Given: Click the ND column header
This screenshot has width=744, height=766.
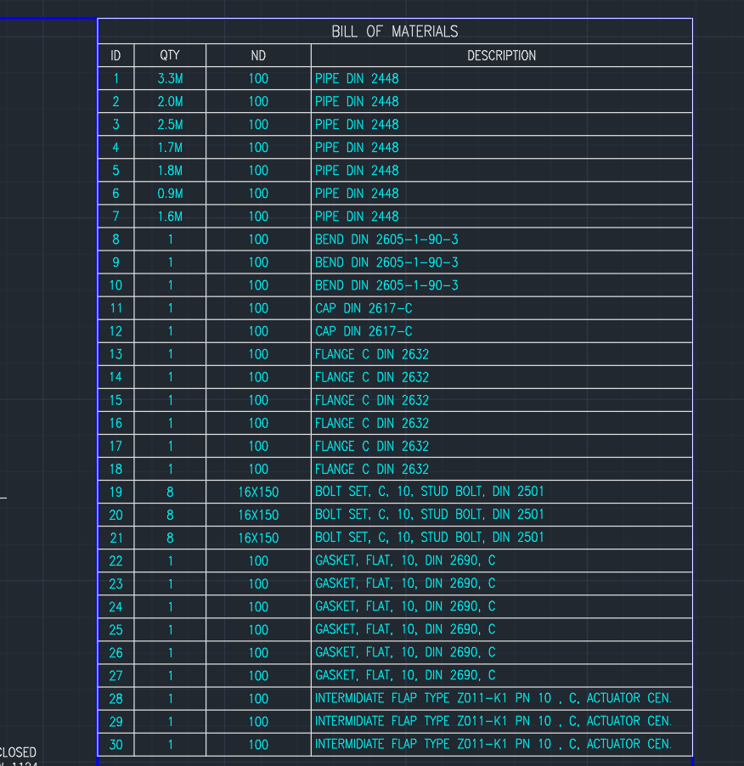Looking at the screenshot, I should coord(257,54).
